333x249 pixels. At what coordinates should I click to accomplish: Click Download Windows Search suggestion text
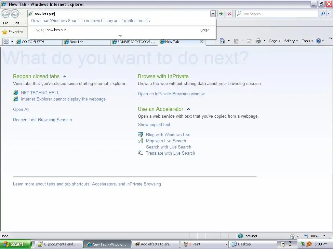click(x=90, y=20)
